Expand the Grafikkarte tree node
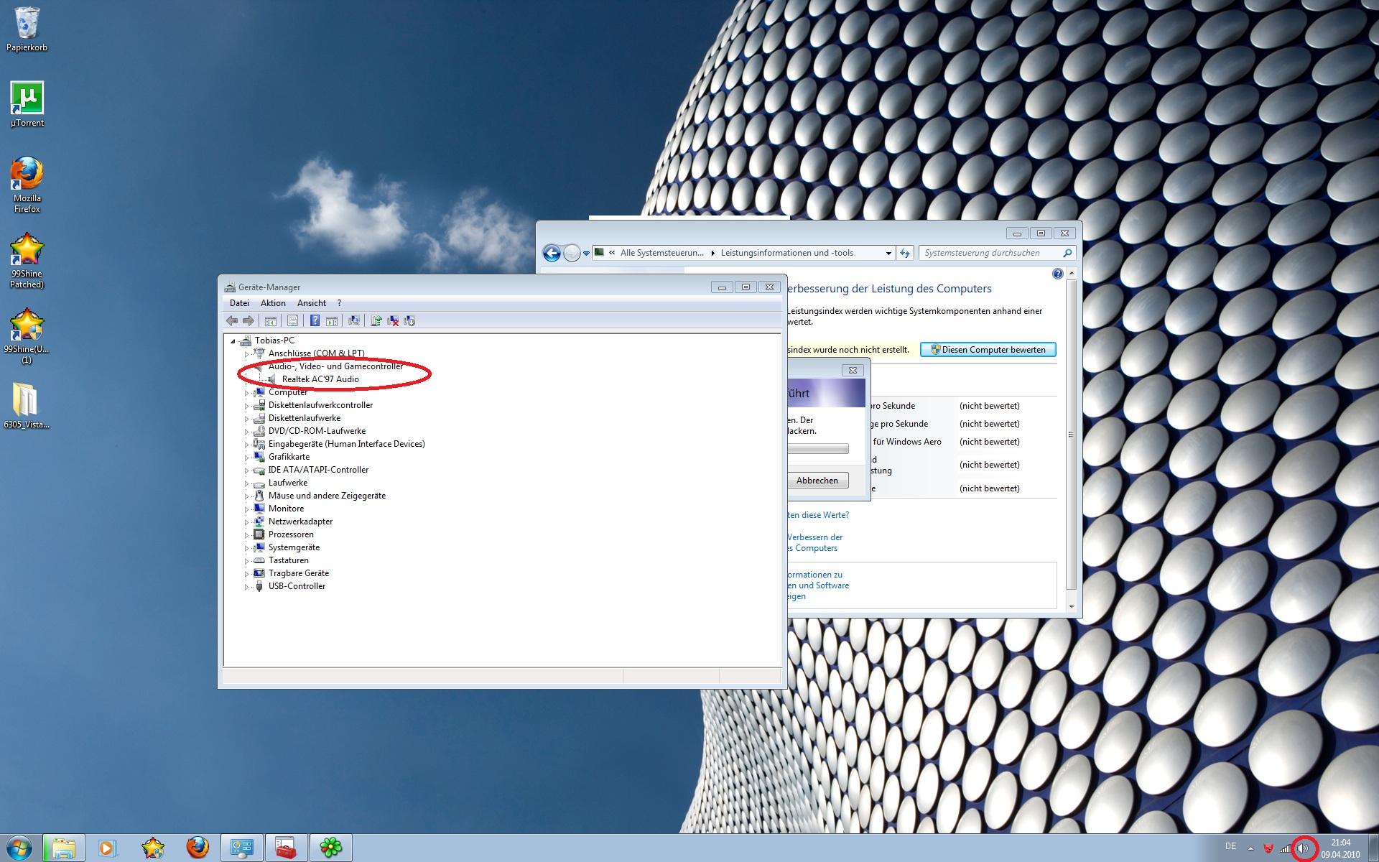Screen dimensions: 1379x862 (x=246, y=458)
